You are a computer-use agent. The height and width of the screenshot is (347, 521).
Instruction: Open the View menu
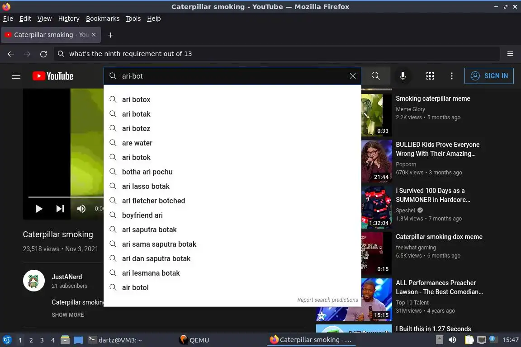click(44, 19)
